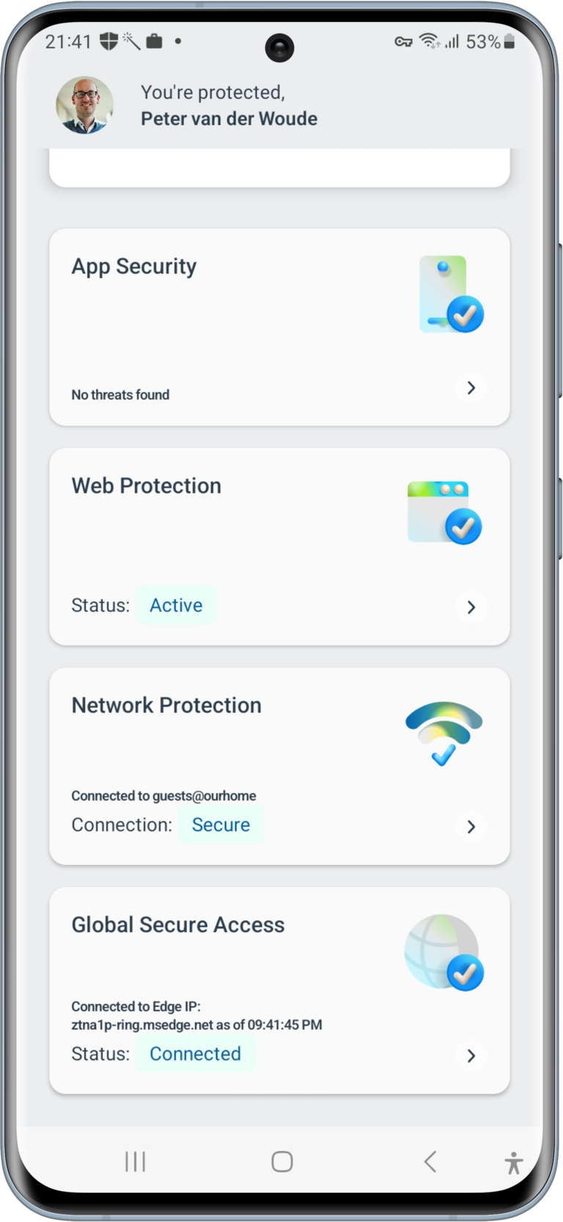
Task: Select the Web Protection browser icon
Action: pyautogui.click(x=443, y=510)
